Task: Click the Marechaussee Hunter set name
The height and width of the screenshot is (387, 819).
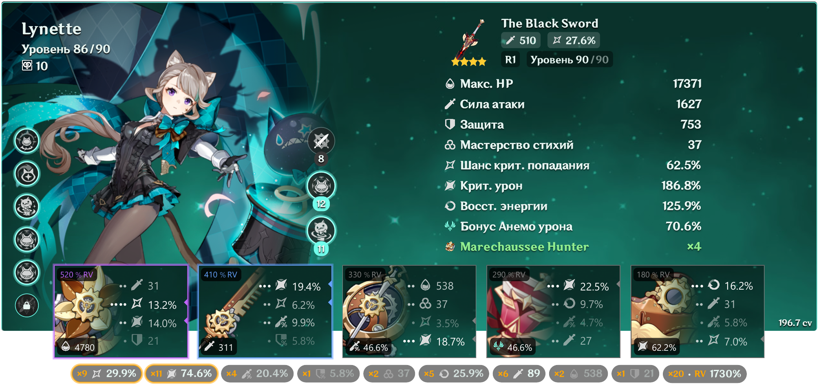Action: click(x=524, y=246)
